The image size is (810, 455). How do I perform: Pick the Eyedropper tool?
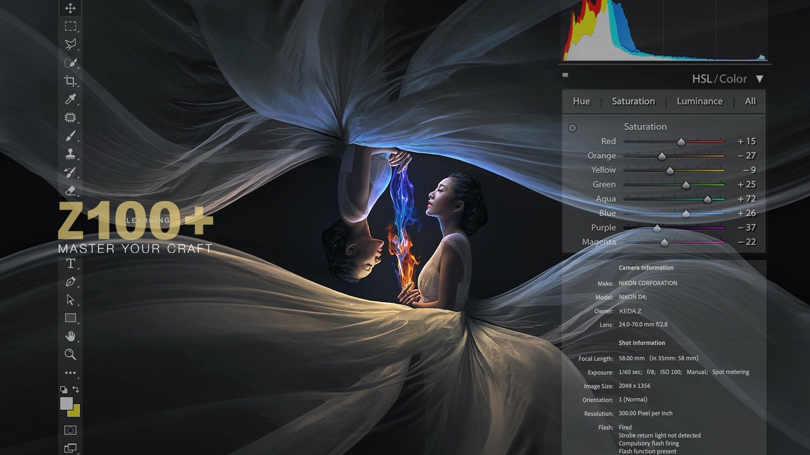point(70,99)
